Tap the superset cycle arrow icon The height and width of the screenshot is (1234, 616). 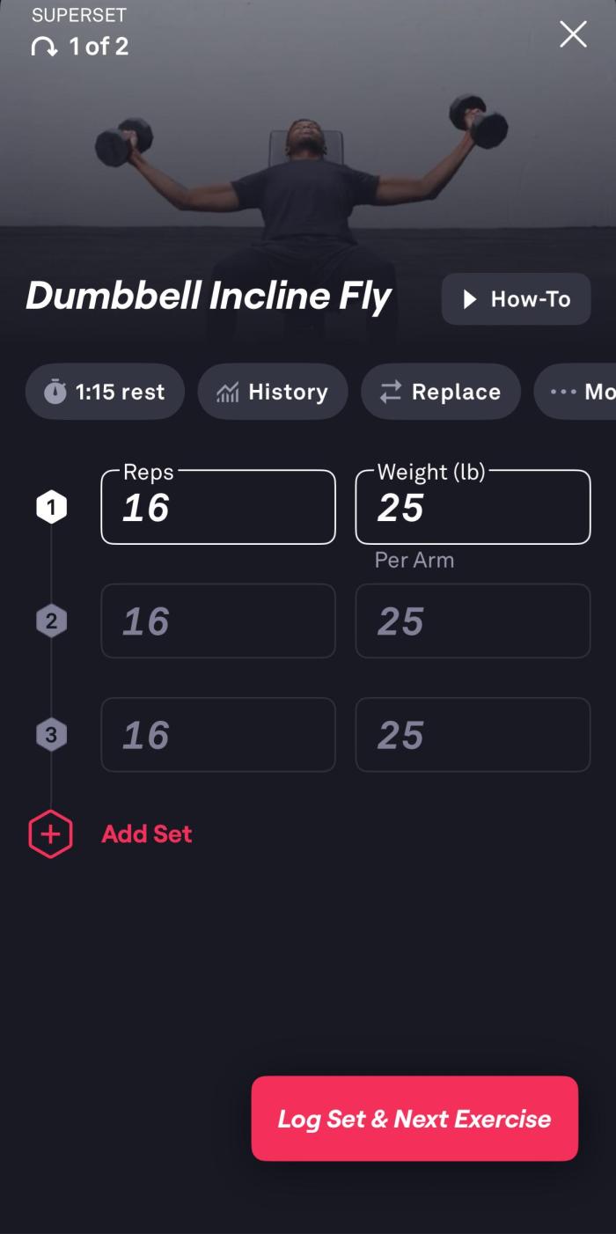(x=45, y=48)
